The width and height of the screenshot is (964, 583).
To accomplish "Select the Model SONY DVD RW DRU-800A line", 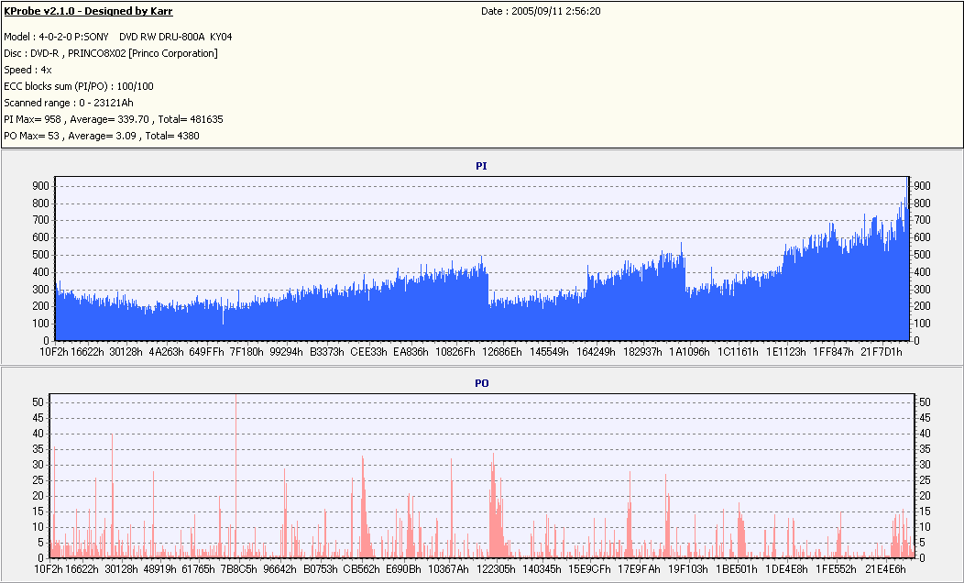I will (118, 37).
